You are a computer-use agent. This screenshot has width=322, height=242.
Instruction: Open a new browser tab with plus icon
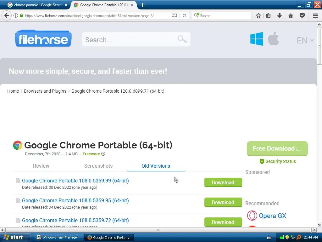[x=142, y=5]
